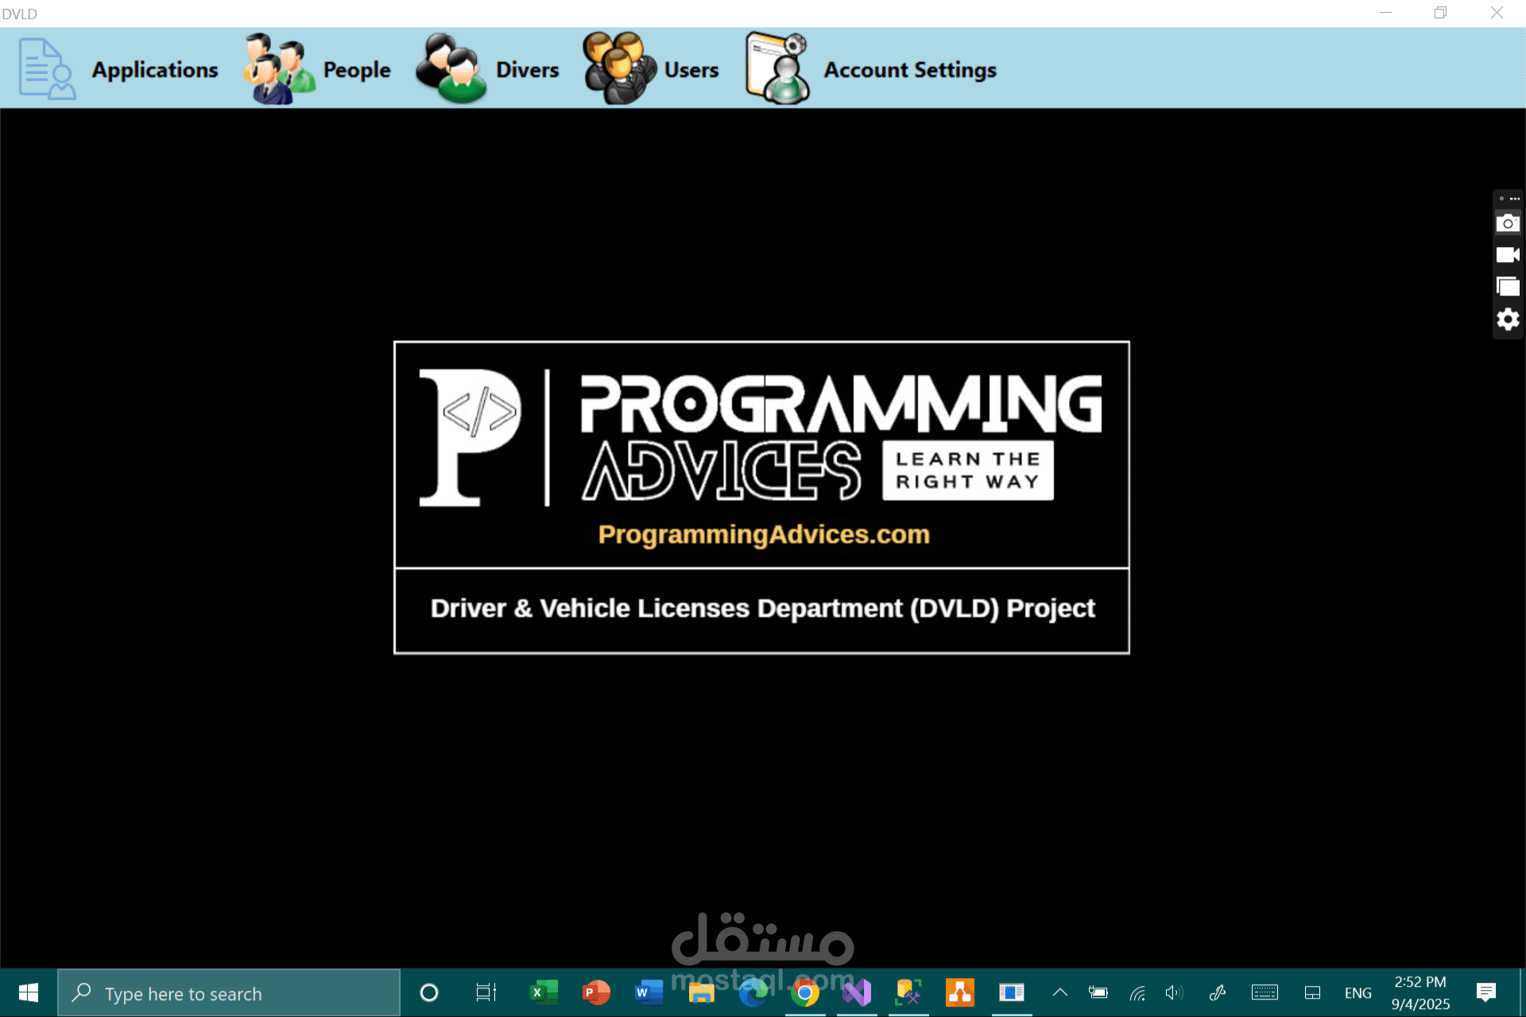Open Account Settings
Image resolution: width=1526 pixels, height=1017 pixels.
[909, 70]
